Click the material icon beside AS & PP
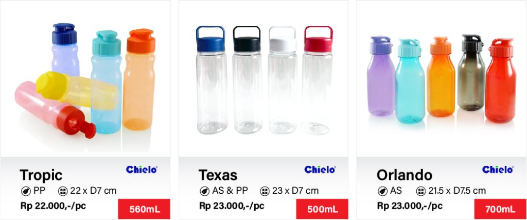527x220 pixels. (204, 191)
